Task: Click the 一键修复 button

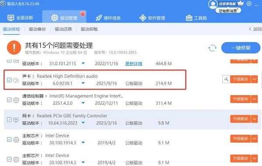Action: 241,48
